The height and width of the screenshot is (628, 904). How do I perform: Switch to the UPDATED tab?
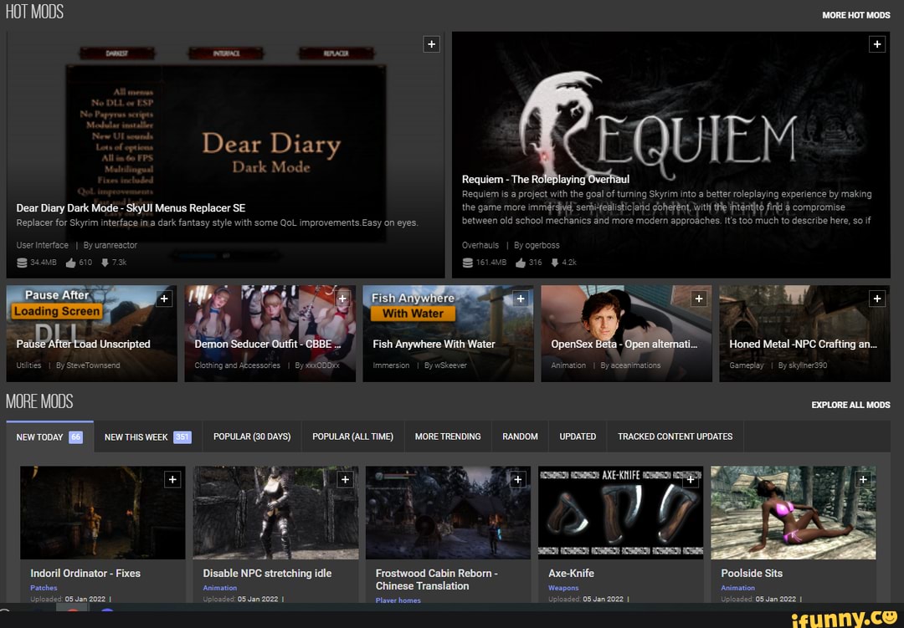(x=577, y=436)
